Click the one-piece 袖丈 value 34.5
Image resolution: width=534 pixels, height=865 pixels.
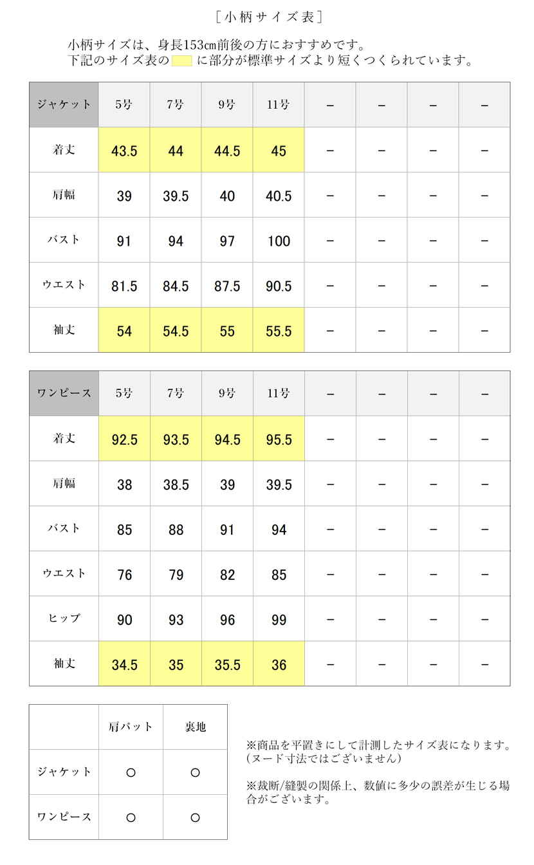point(124,665)
